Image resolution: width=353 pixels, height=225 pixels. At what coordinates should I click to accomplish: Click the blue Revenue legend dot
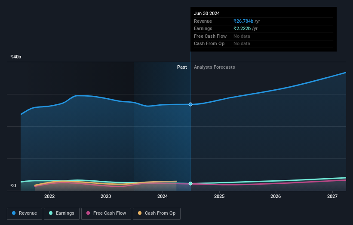(x=14, y=213)
